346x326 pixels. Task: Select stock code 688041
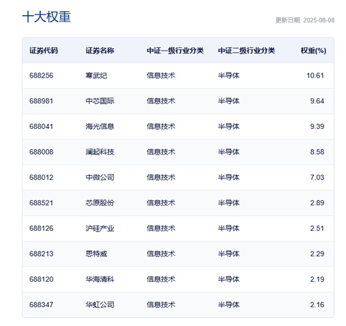[x=41, y=126]
